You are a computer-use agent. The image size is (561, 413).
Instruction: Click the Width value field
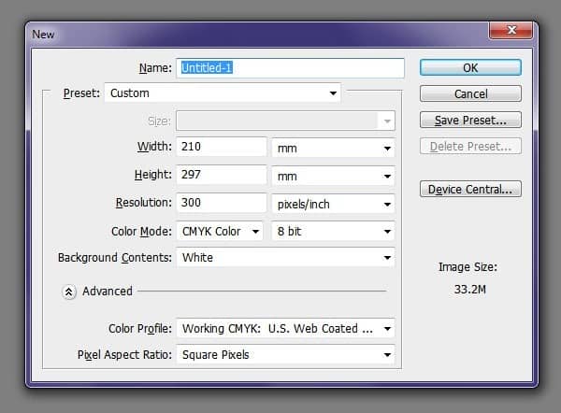point(222,147)
